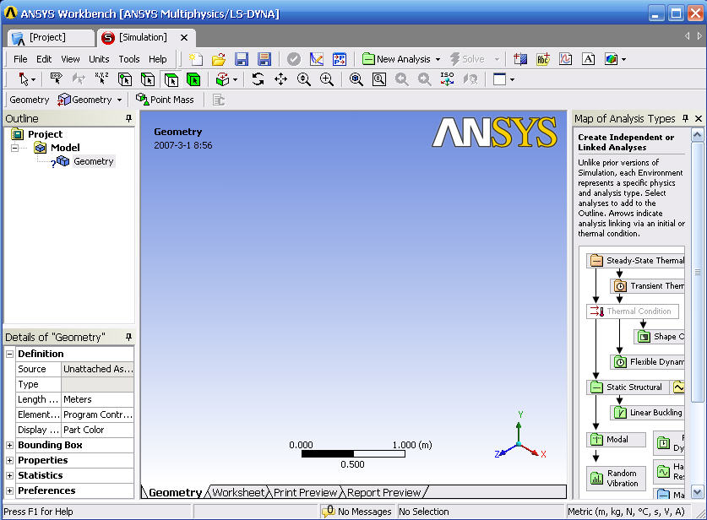
Task: Click the Point Mass button
Action: click(x=165, y=100)
